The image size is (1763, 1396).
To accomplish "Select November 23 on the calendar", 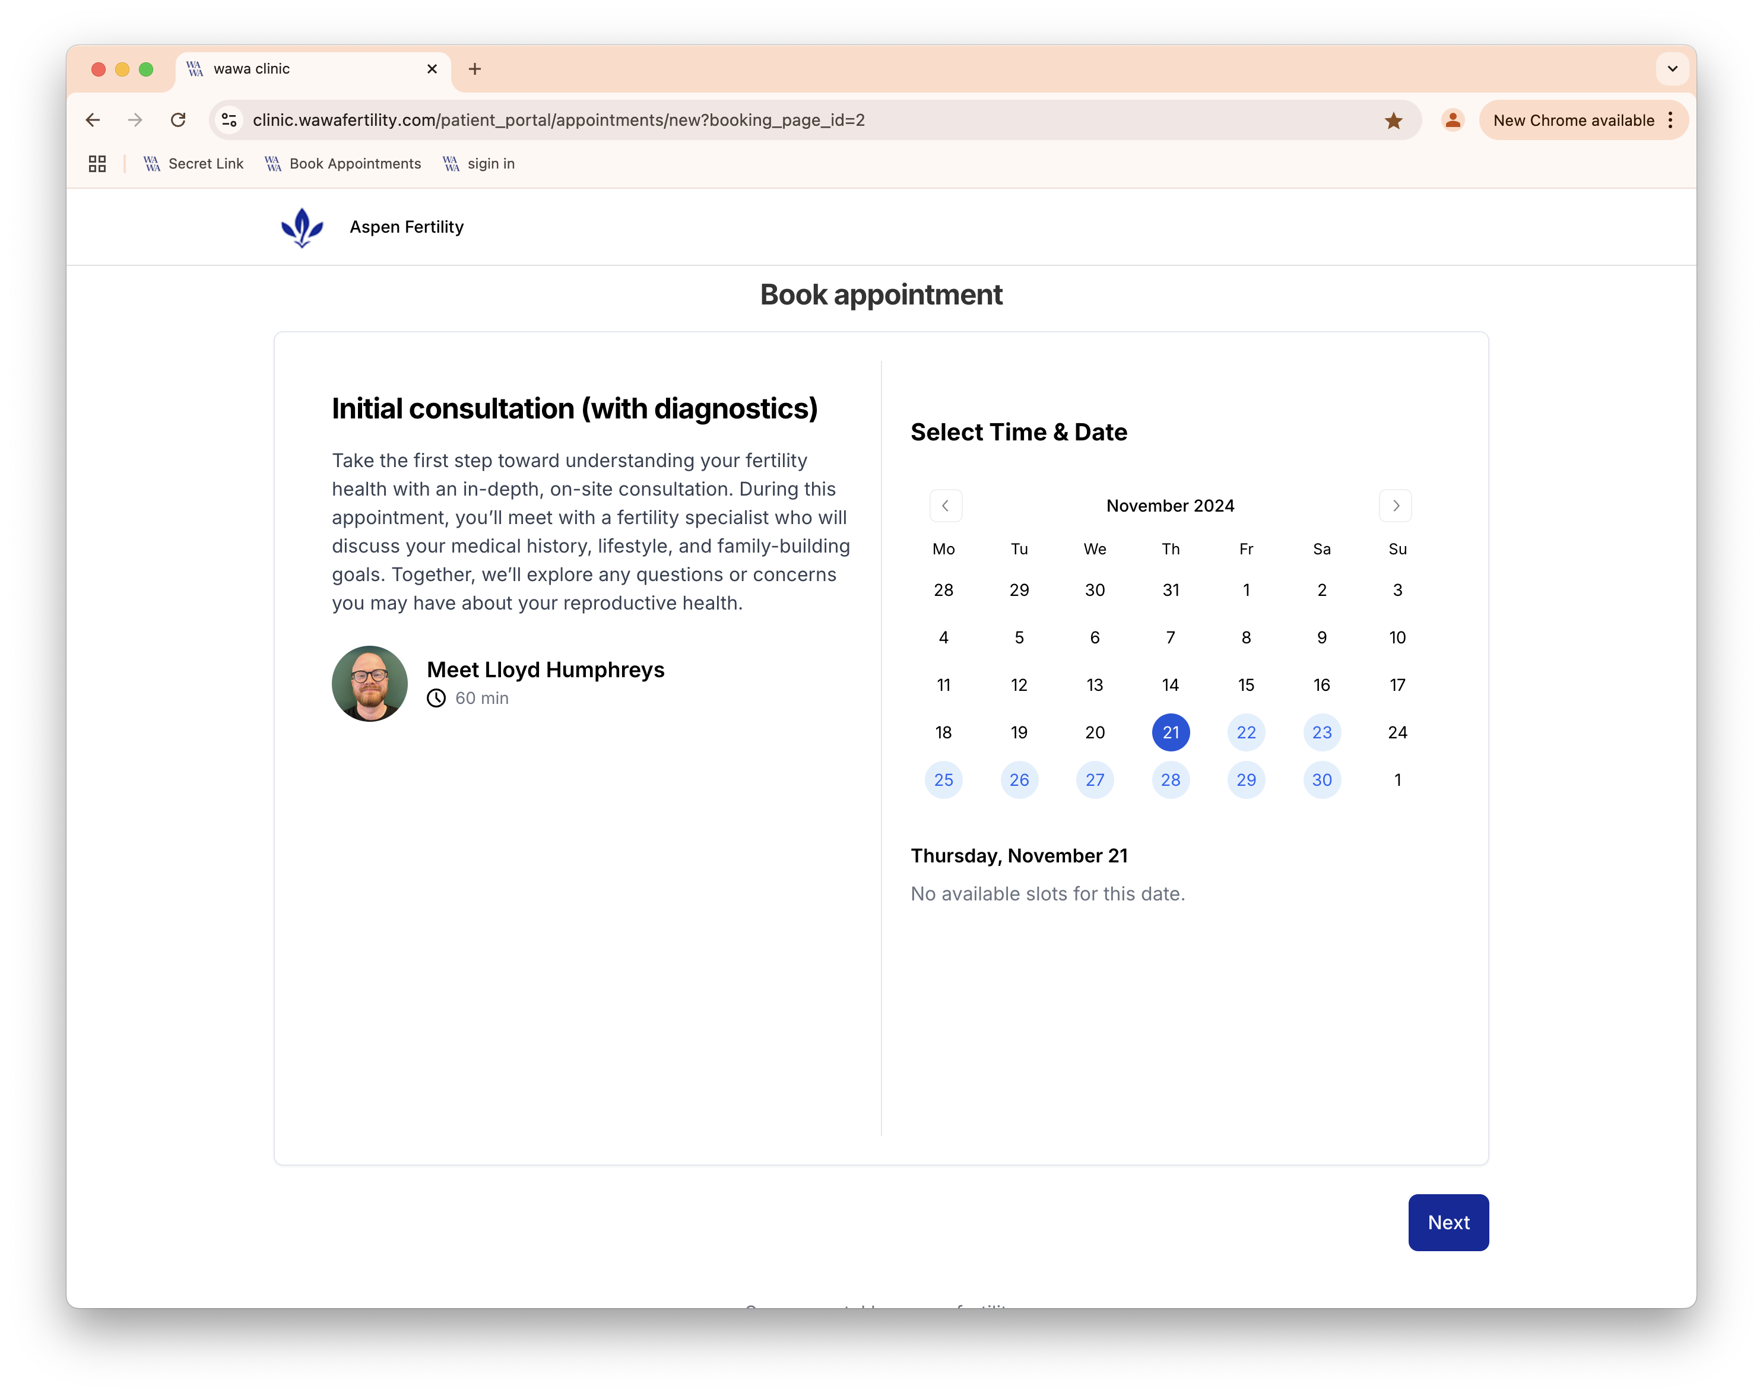I will pos(1321,731).
